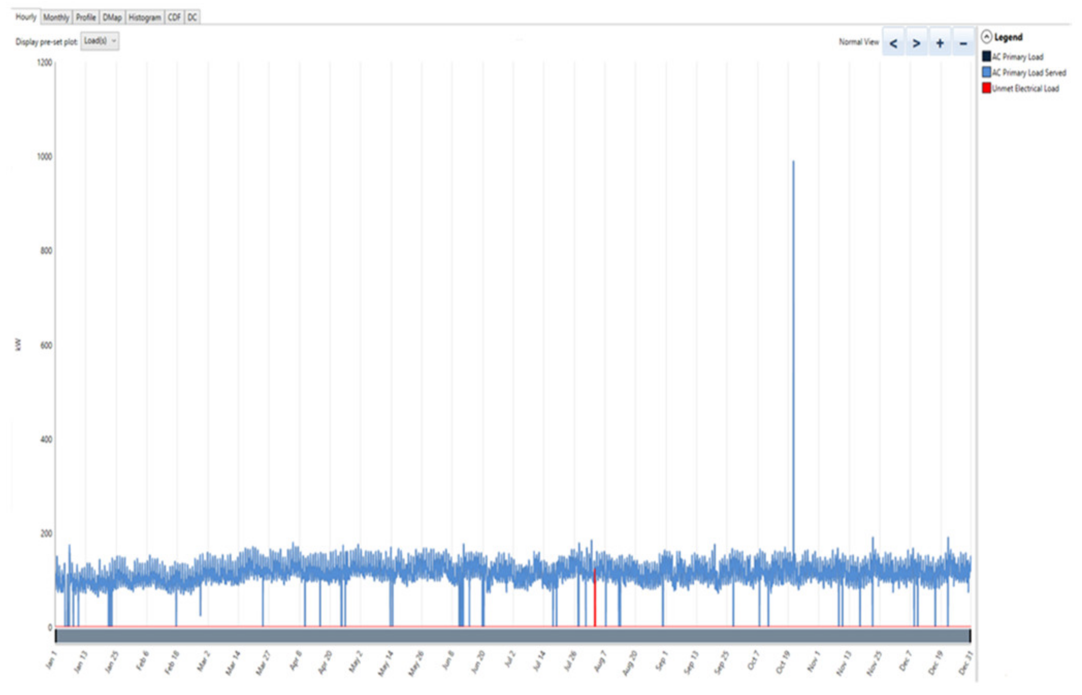
Task: Select the DMap tab
Action: (112, 17)
